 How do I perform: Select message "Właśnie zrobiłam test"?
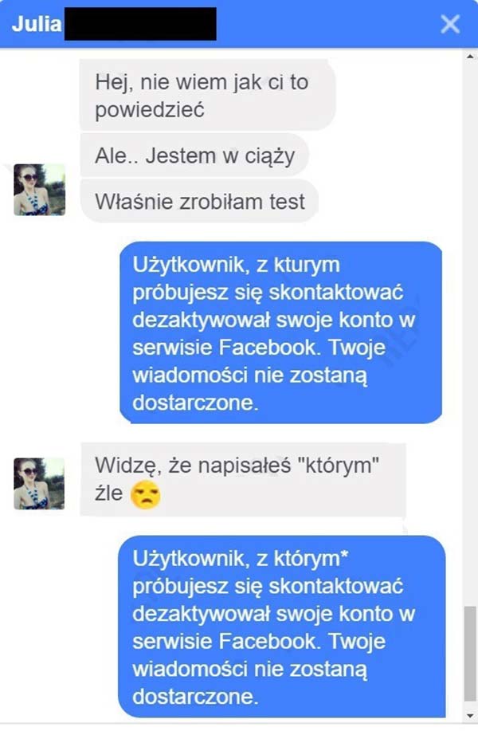click(200, 201)
